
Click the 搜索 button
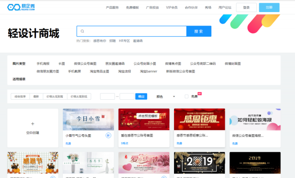pos(199,31)
